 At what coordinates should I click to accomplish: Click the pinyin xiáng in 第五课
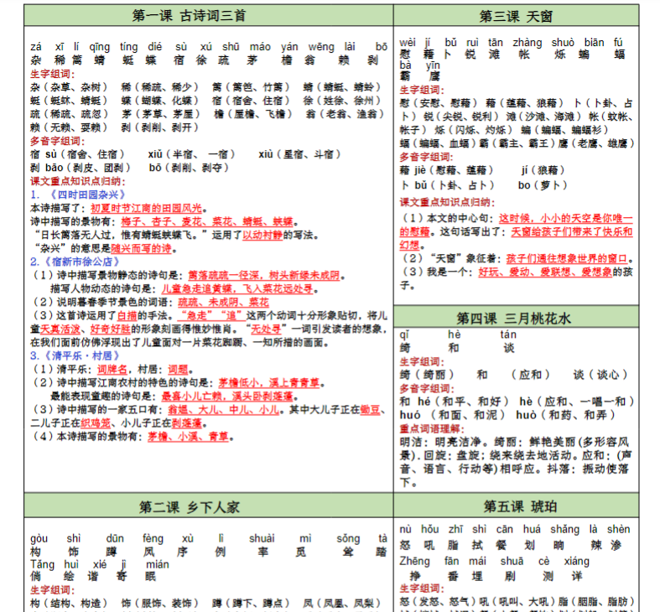pyautogui.click(x=577, y=561)
